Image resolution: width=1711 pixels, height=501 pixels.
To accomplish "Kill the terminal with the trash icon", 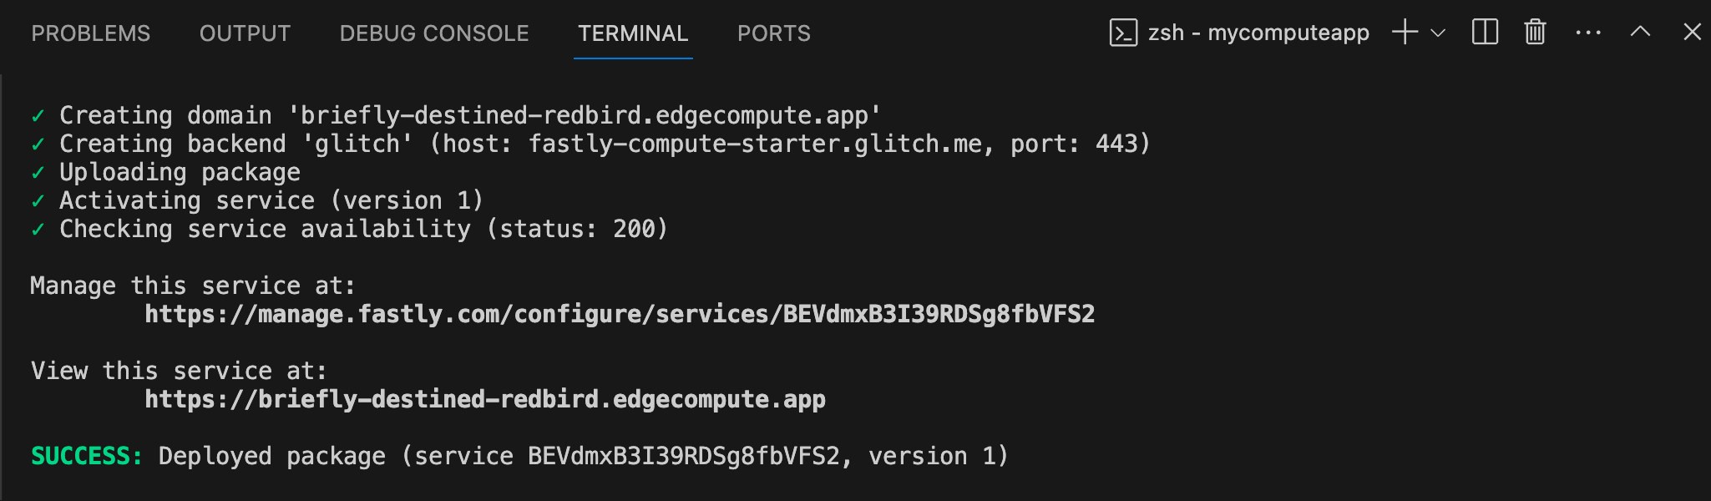I will [1534, 33].
